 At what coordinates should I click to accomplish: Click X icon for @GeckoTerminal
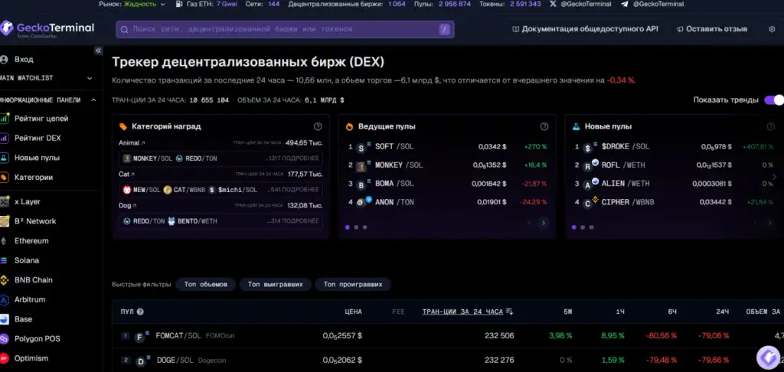click(553, 4)
